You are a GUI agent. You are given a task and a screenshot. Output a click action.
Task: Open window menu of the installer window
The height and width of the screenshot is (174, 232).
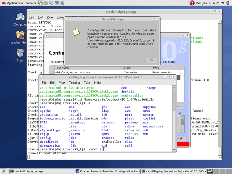[46, 35]
